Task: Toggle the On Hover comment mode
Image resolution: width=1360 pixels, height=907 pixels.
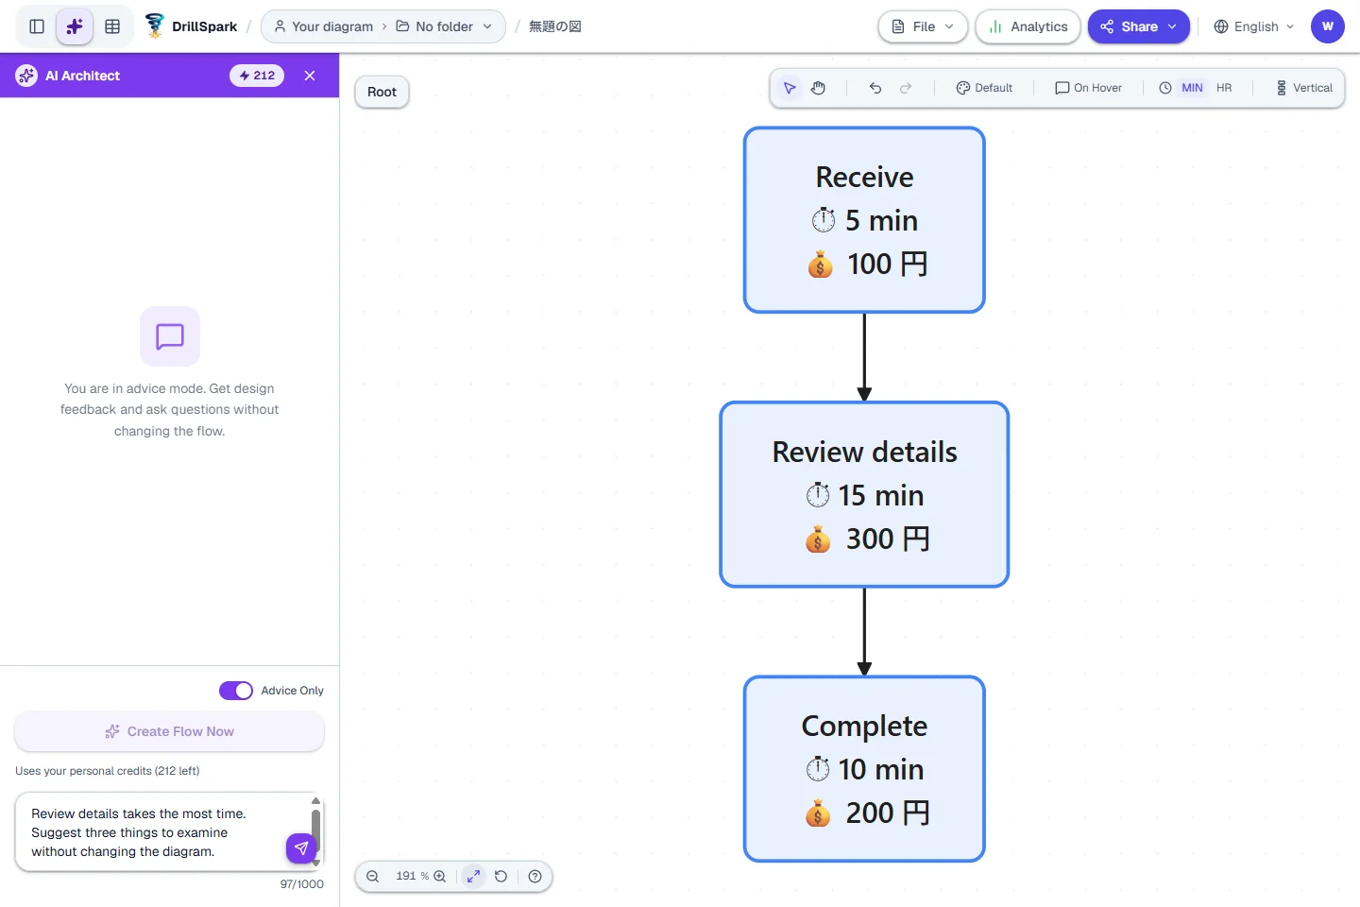Action: pos(1089,88)
